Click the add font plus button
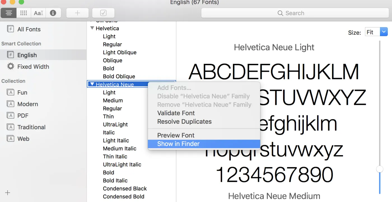This screenshot has height=202, width=392. click(x=78, y=13)
